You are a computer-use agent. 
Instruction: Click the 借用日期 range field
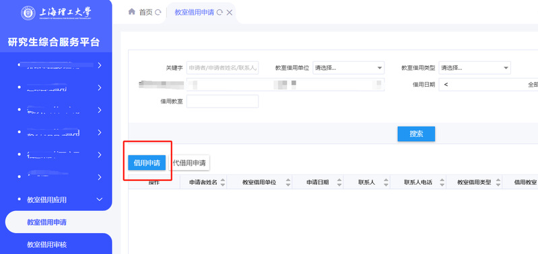488,85
